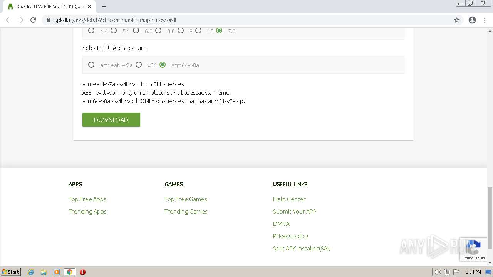493x277 pixels.
Task: Click the reCAPTCHA badge
Action: point(473,249)
